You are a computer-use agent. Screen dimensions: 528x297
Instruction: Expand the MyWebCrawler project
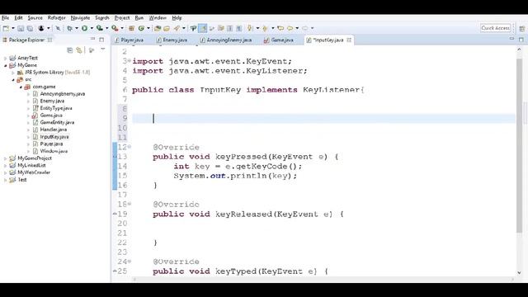(x=5, y=172)
